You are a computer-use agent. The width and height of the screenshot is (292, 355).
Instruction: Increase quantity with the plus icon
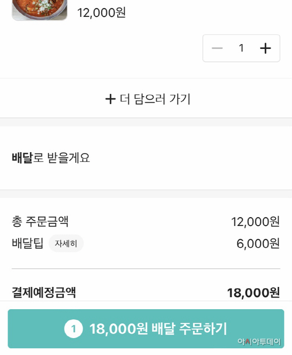tap(265, 48)
